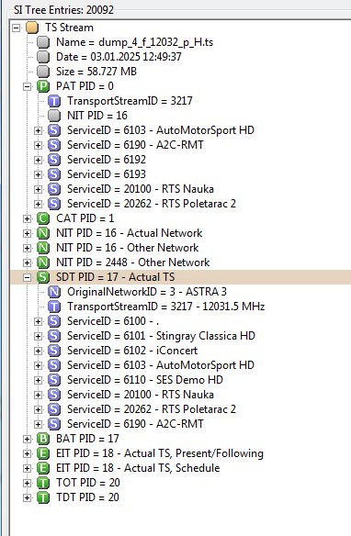This screenshot has height=536, width=351.
Task: Select ServiceID = 6110 - SES Demo HD label
Action: coord(145,380)
